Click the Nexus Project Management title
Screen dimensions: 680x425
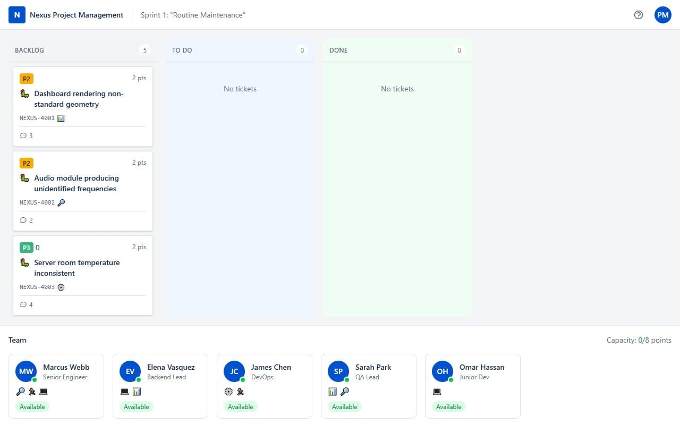(x=76, y=15)
